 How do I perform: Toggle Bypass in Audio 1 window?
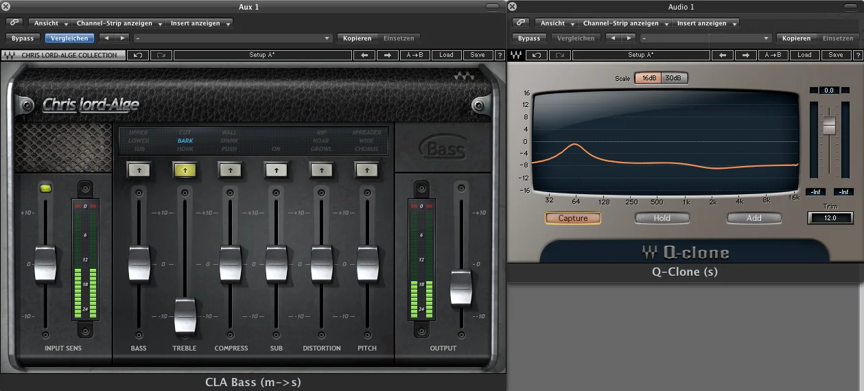point(529,38)
